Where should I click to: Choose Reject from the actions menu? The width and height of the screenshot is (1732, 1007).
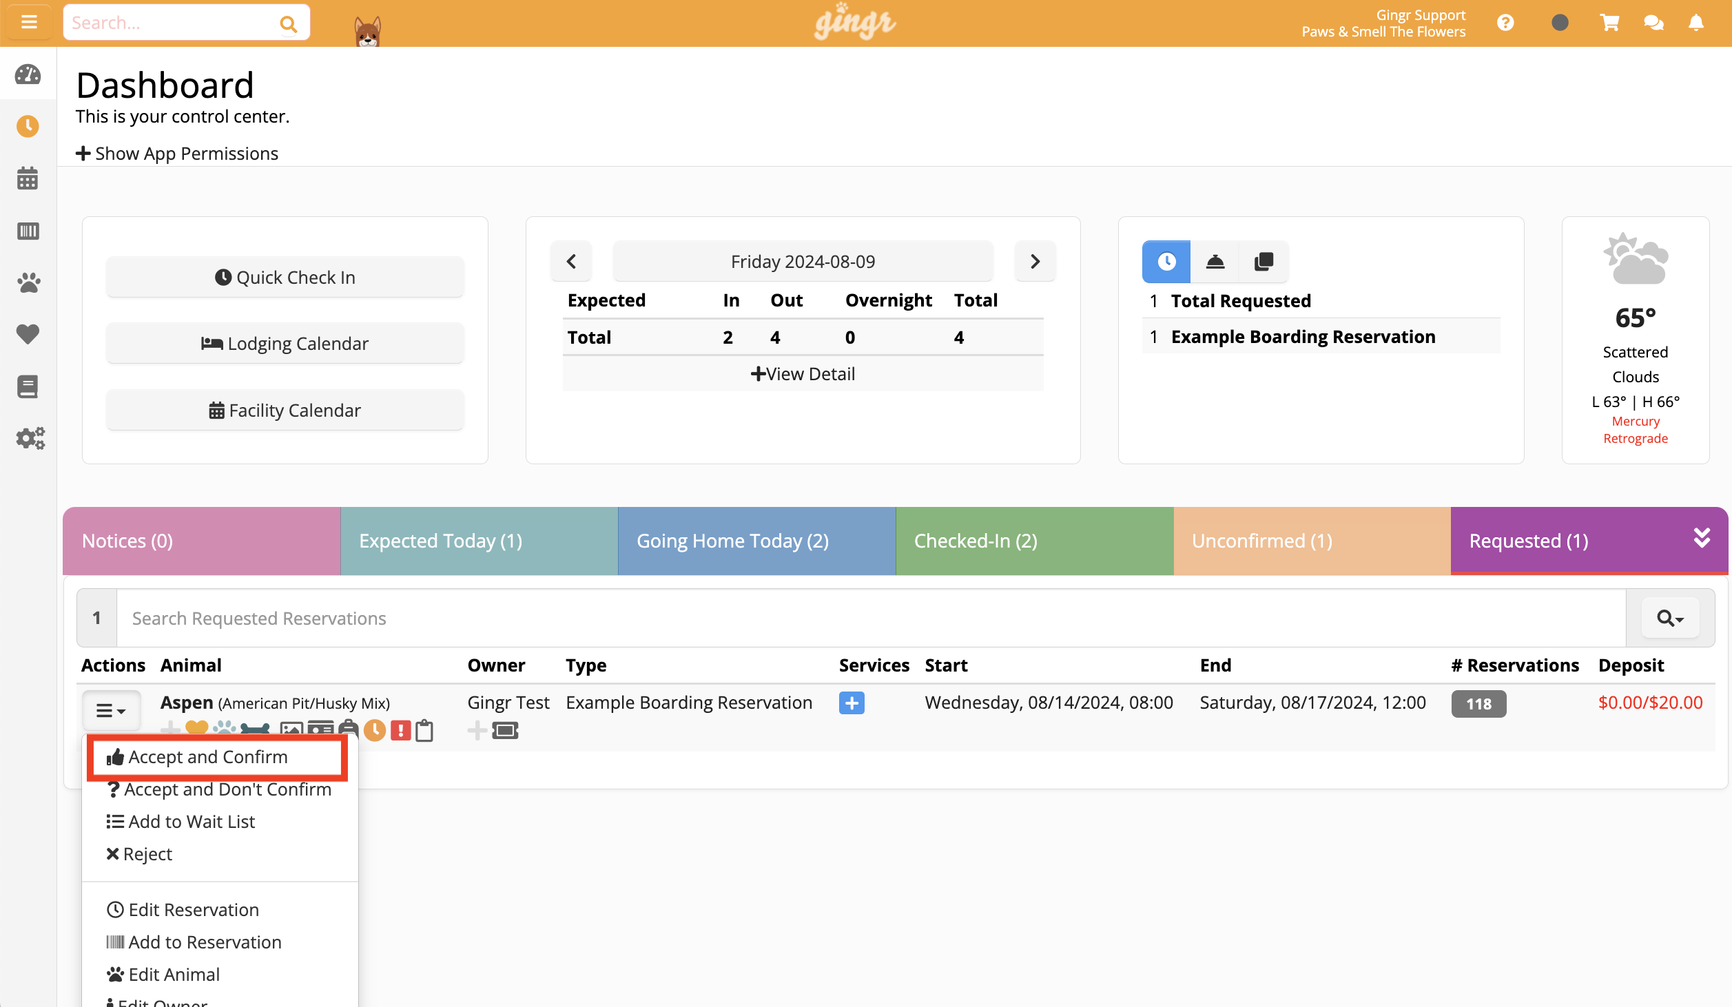coord(139,854)
